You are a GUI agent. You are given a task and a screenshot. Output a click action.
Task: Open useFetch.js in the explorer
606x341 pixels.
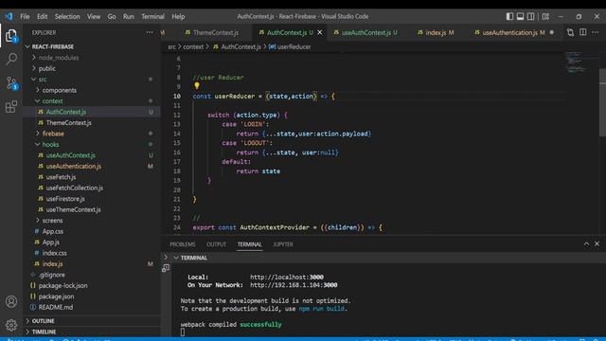[92, 177]
